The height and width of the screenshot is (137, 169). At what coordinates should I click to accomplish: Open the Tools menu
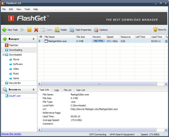[x=27, y=9]
